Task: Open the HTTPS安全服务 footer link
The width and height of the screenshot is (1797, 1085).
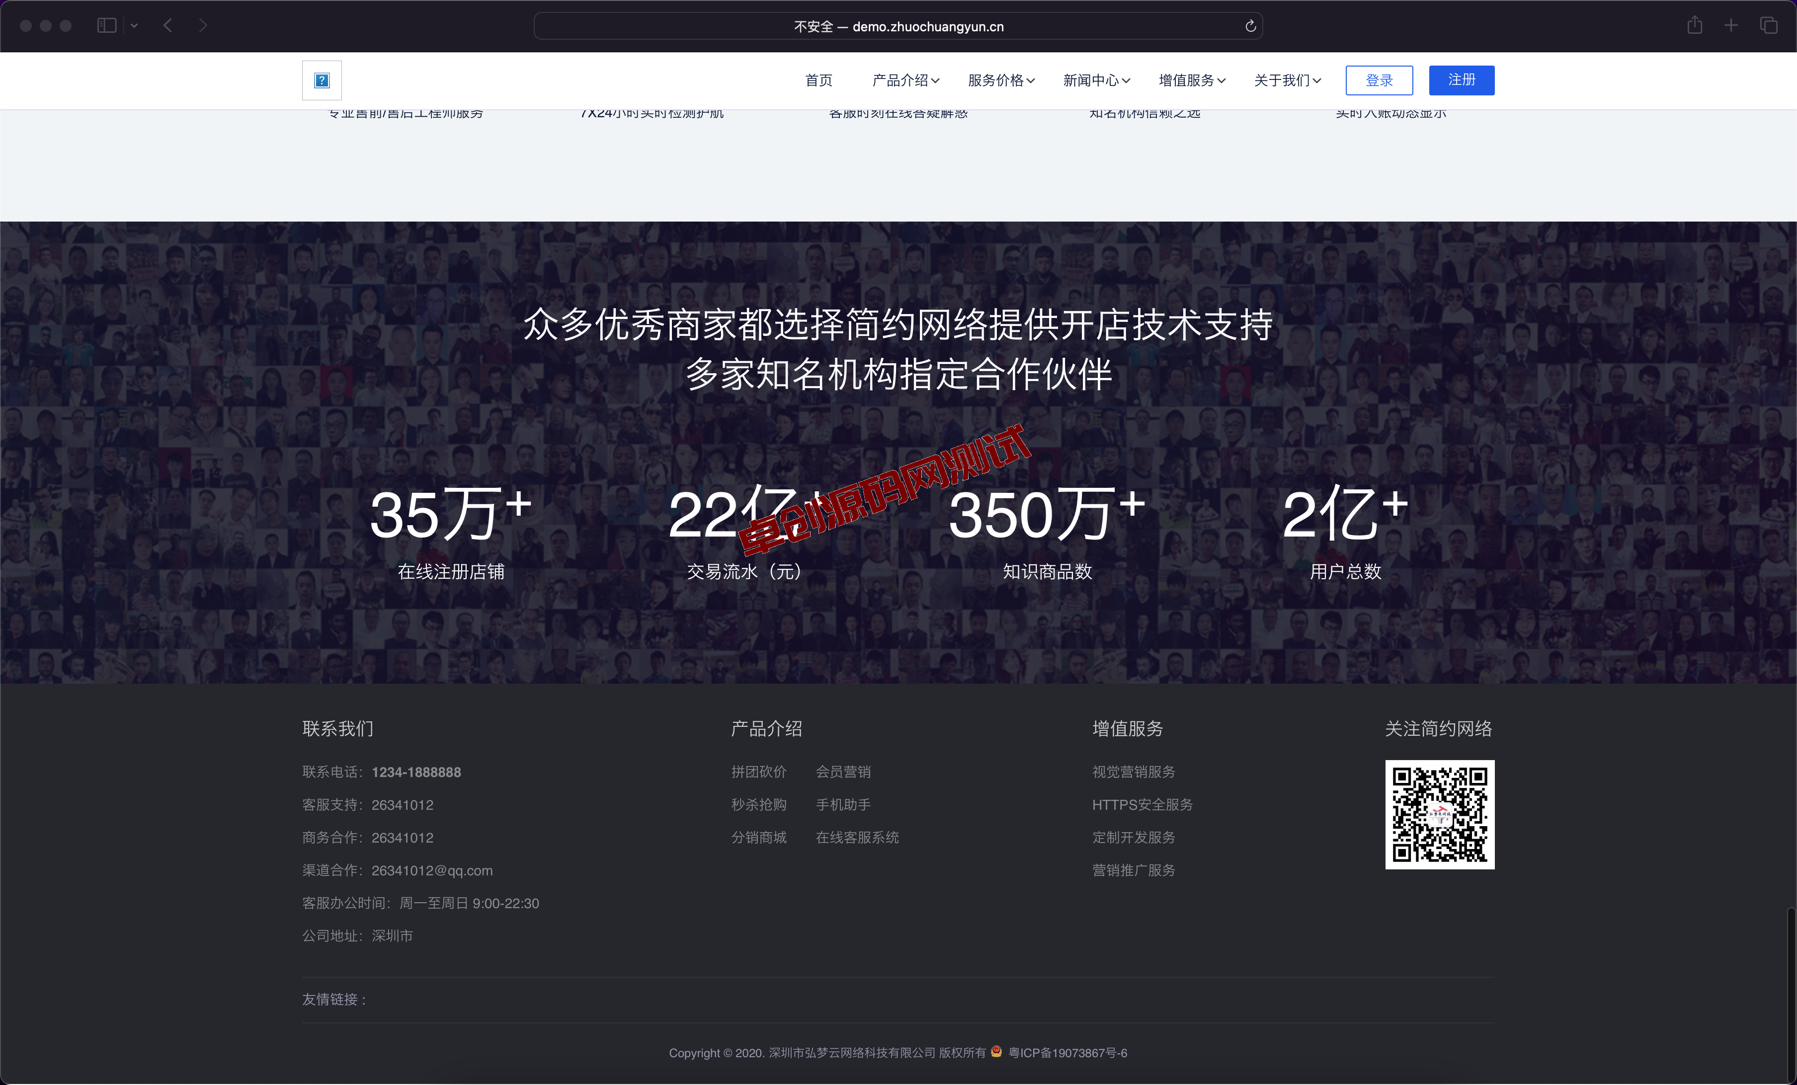Action: tap(1142, 804)
